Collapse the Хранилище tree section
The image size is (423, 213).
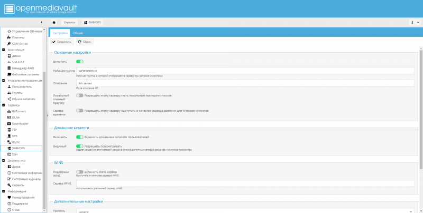tap(4, 50)
